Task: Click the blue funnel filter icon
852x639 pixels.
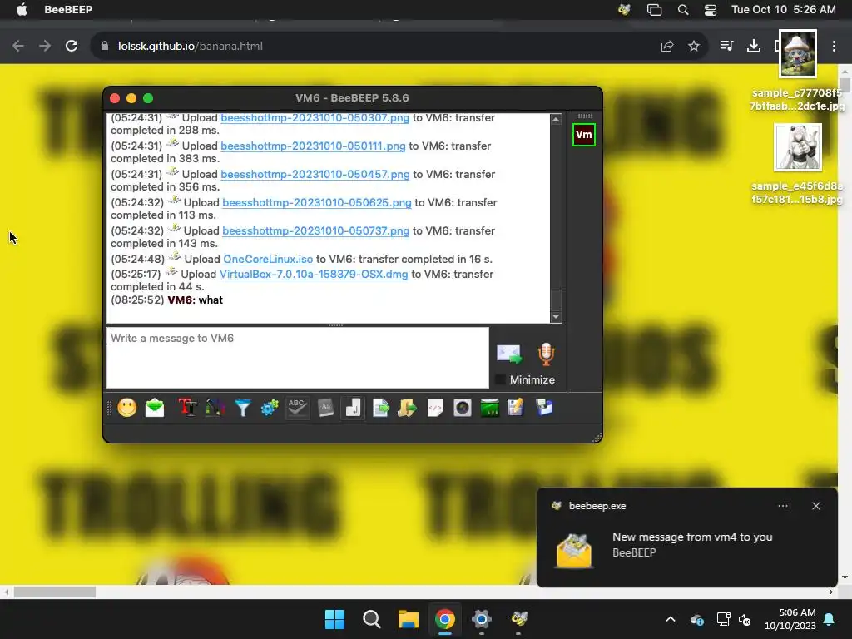Action: point(243,408)
